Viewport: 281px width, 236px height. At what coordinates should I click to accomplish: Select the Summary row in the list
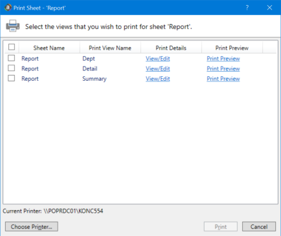[x=140, y=79]
